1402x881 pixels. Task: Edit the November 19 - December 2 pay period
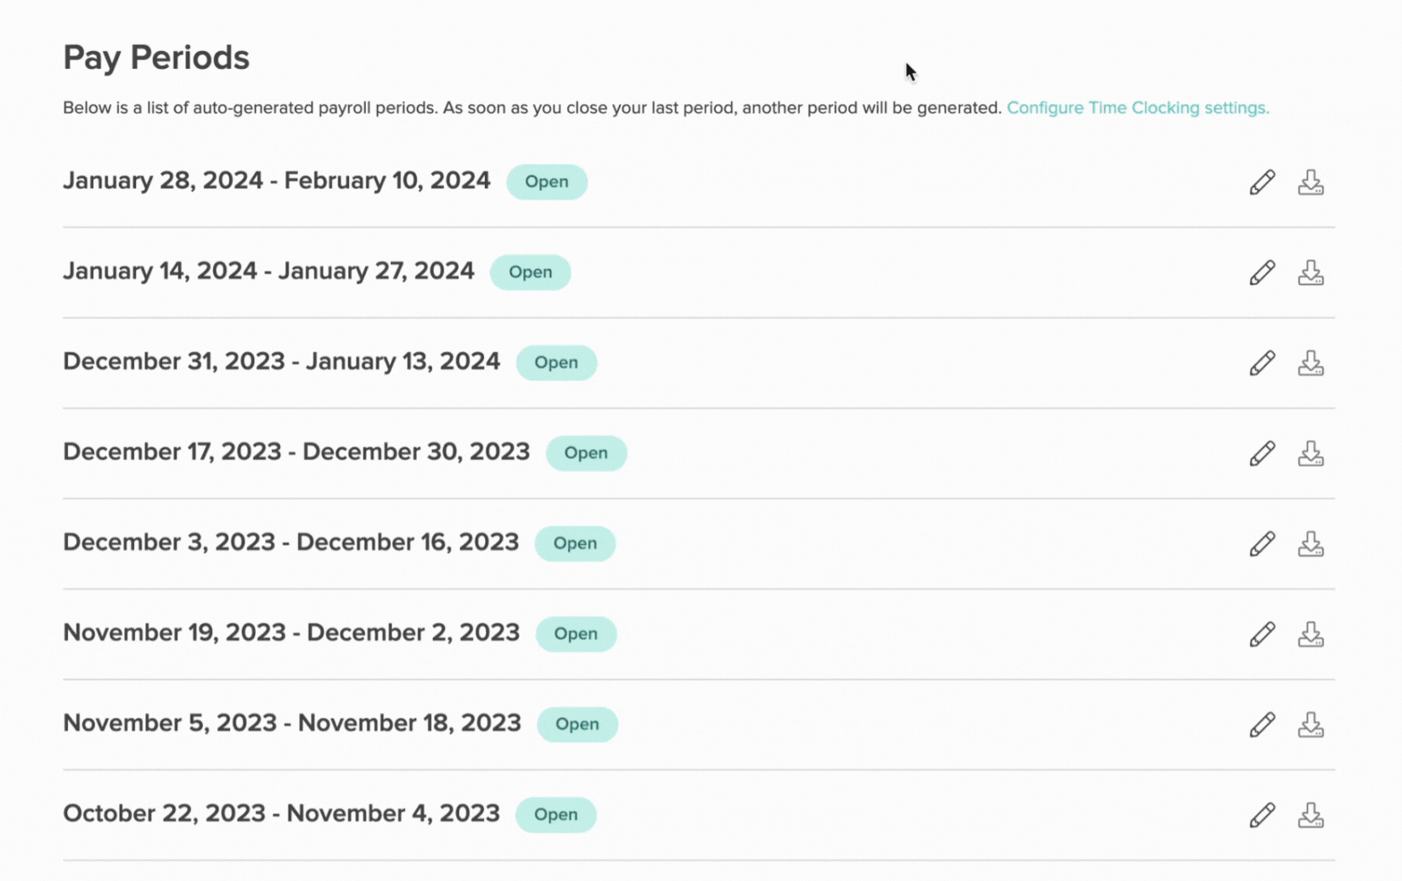[x=1262, y=633]
